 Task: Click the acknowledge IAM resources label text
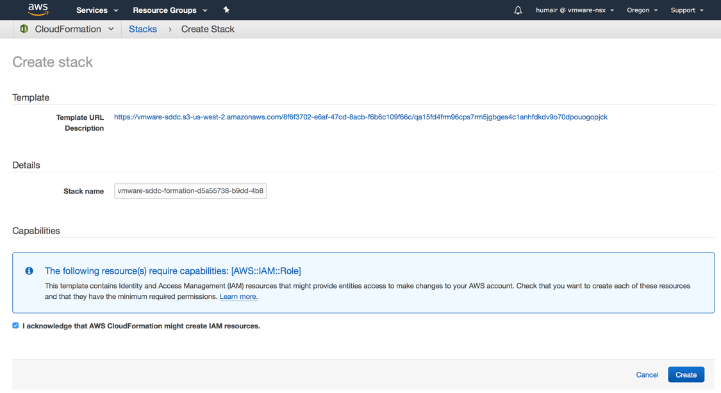pyautogui.click(x=141, y=326)
